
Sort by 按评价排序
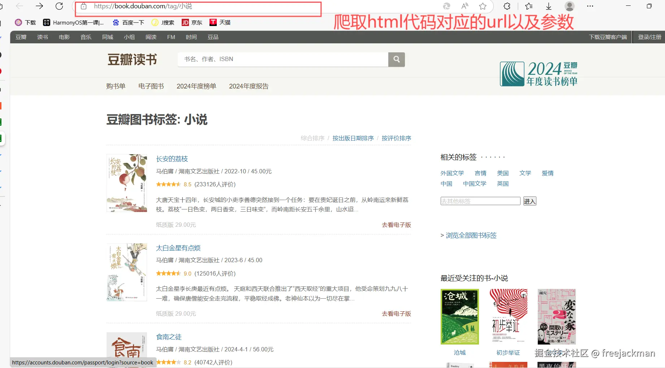pos(396,138)
